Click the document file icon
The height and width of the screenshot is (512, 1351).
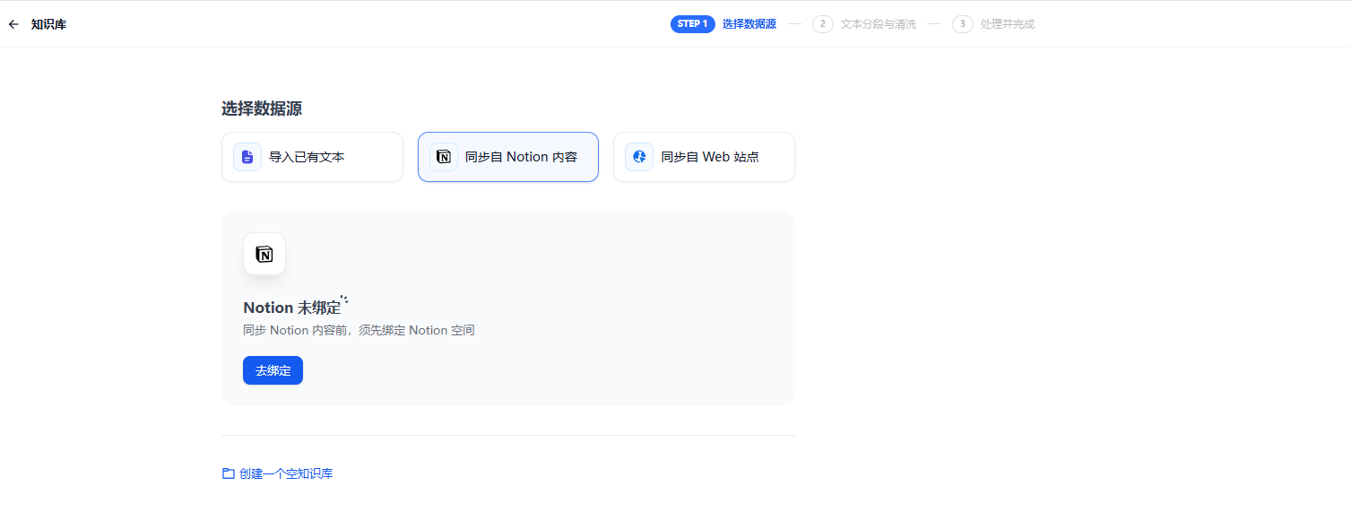(247, 157)
